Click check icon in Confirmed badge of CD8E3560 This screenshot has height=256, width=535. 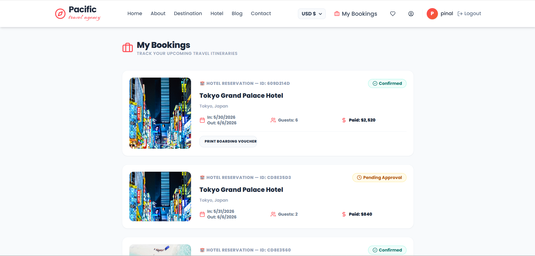(x=375, y=250)
